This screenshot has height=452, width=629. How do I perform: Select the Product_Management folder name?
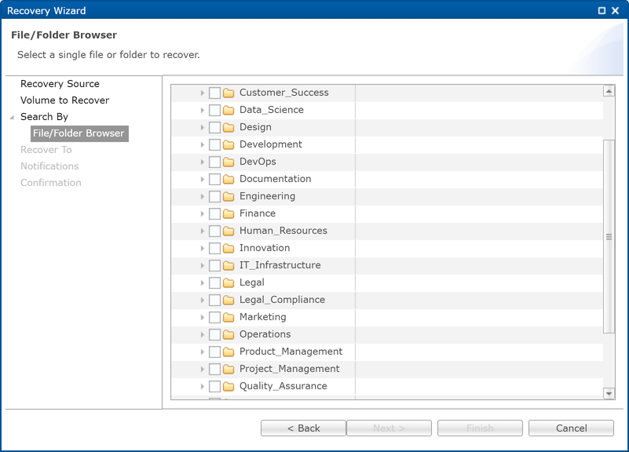291,352
